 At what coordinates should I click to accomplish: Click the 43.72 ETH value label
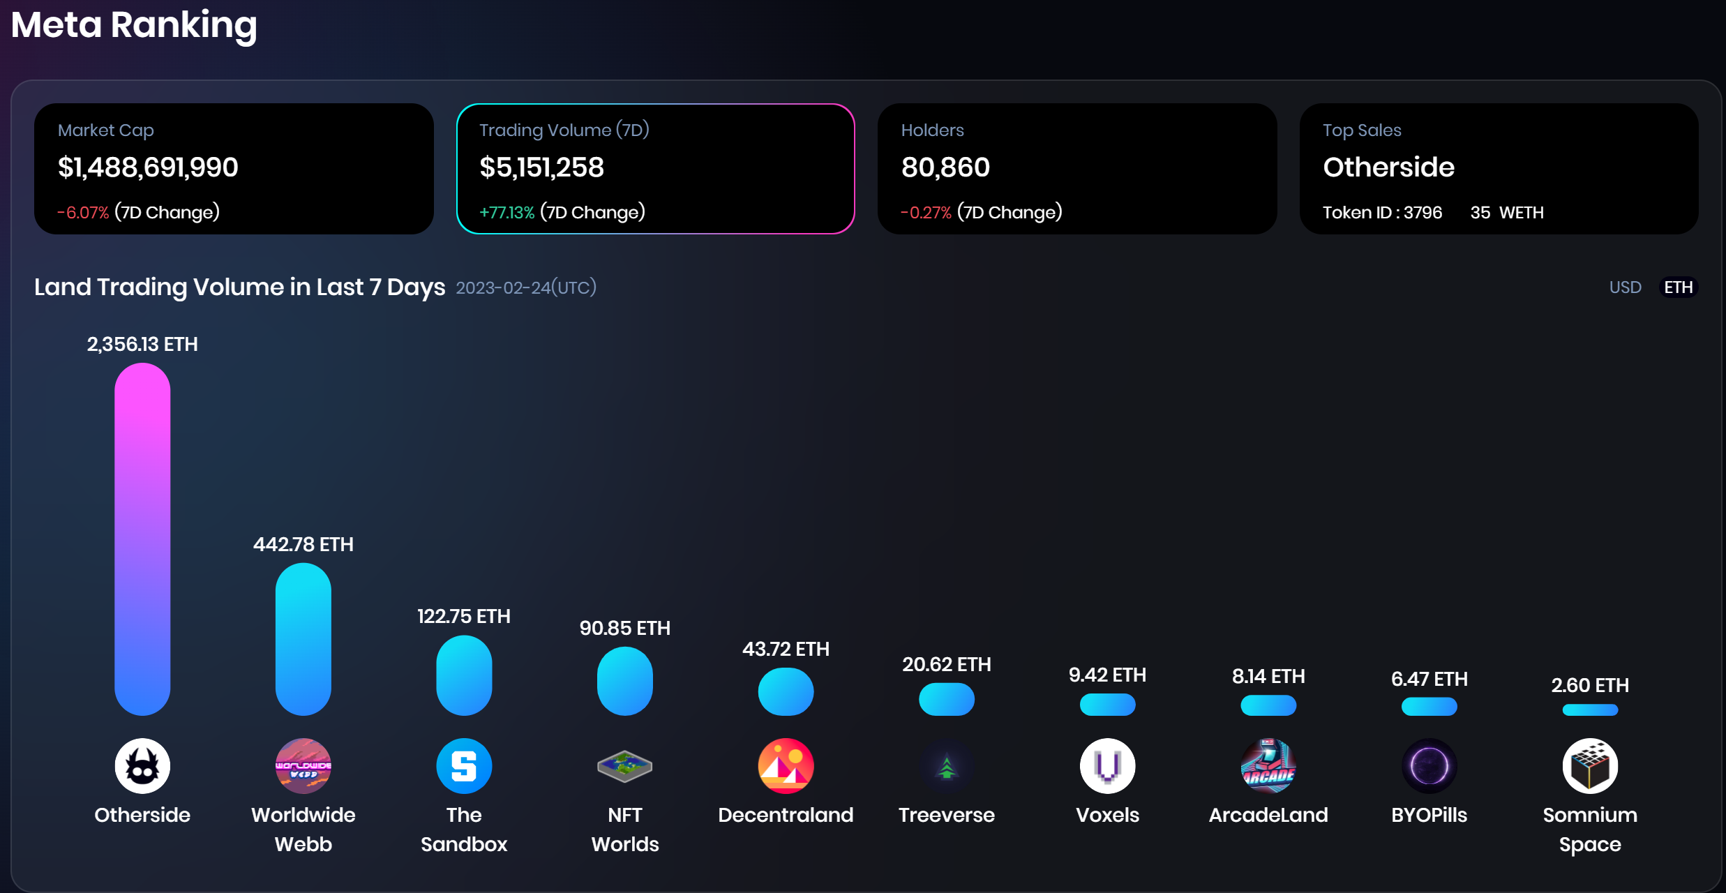click(786, 649)
